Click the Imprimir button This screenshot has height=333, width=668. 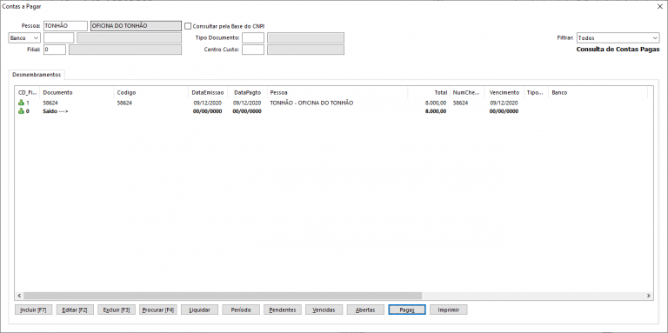tap(449, 310)
